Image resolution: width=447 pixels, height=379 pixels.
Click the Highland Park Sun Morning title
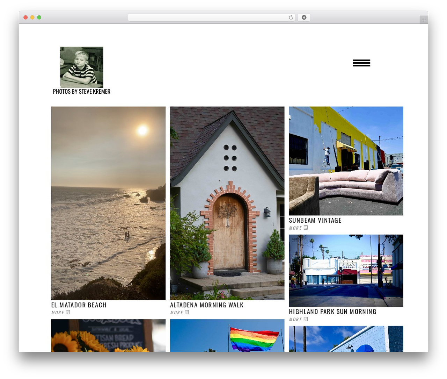[x=332, y=312]
